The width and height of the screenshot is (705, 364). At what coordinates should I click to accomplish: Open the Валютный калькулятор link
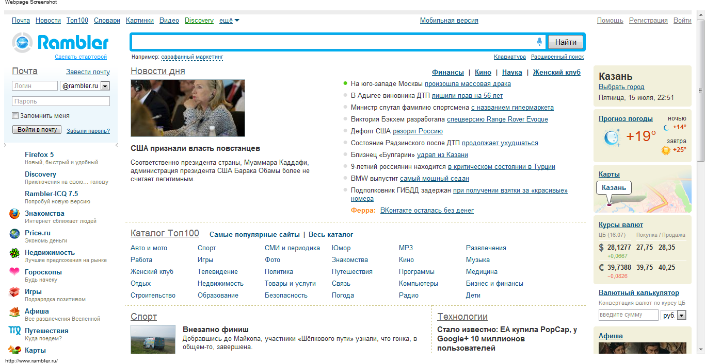[x=639, y=293]
